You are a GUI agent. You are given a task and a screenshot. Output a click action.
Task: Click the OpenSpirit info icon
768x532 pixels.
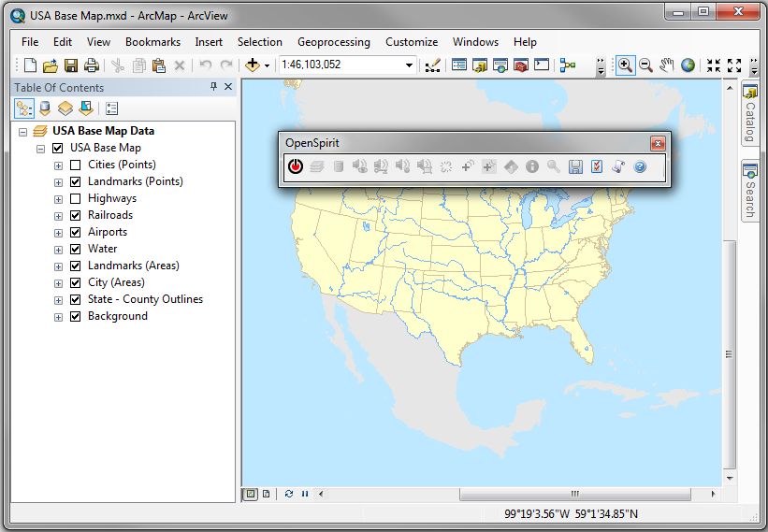coord(532,166)
